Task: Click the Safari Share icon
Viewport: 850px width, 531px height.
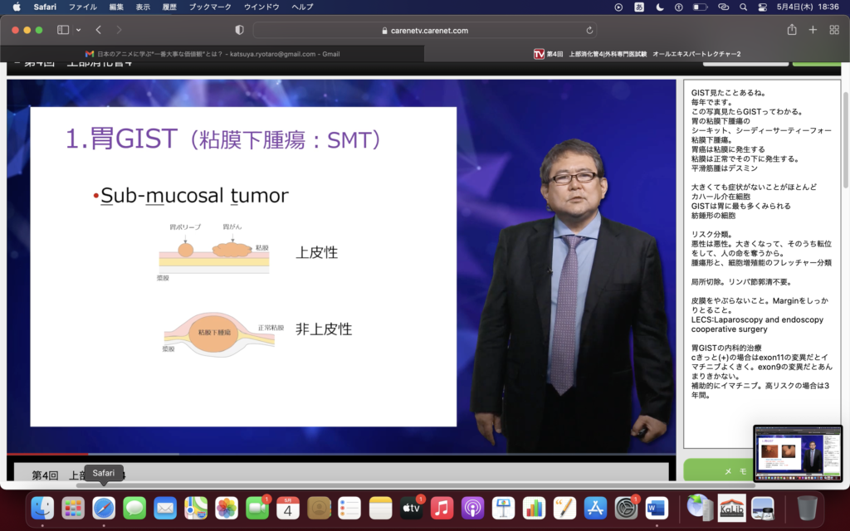Action: pyautogui.click(x=792, y=30)
